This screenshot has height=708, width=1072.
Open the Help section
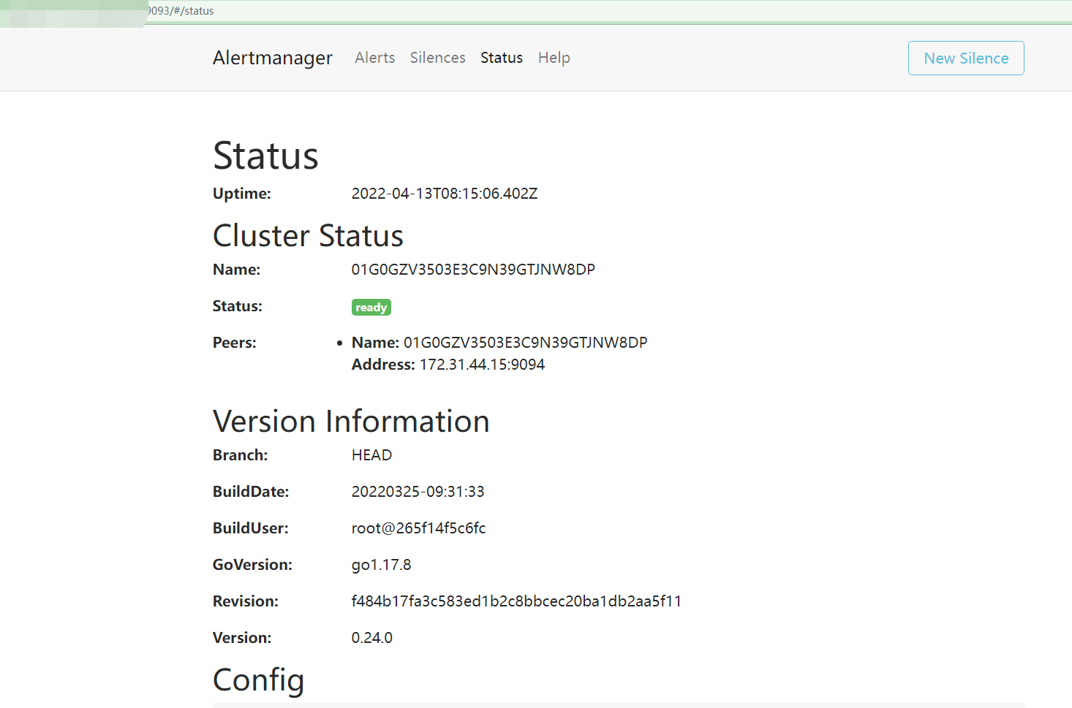point(554,58)
